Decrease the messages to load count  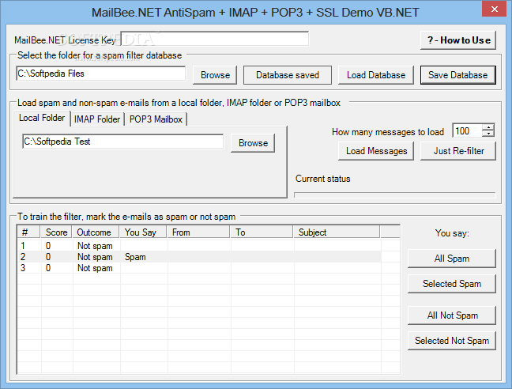coord(488,134)
